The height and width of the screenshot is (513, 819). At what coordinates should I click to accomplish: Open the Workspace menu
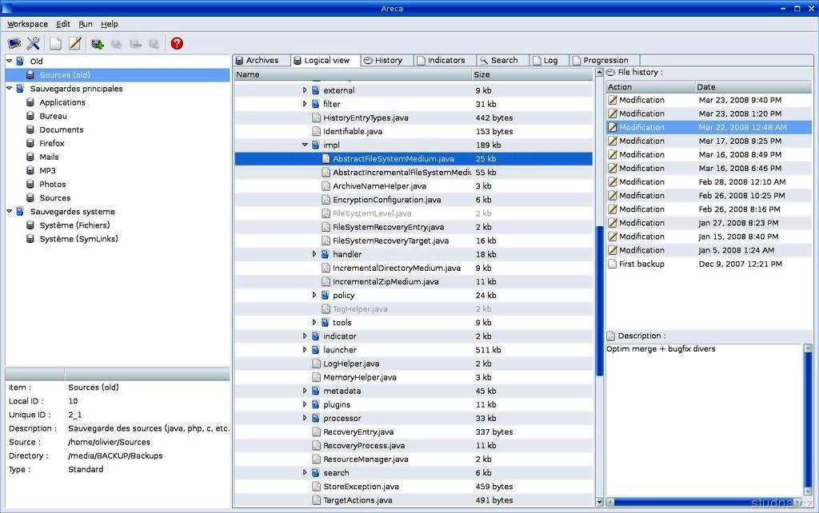tap(27, 24)
